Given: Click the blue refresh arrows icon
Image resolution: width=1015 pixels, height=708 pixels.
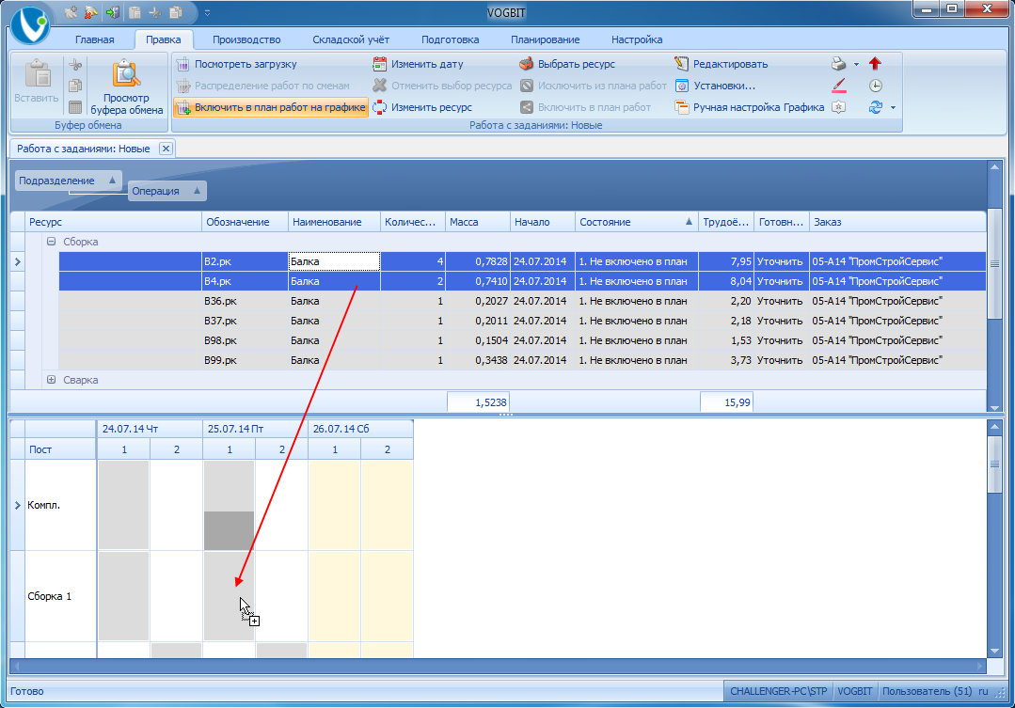Looking at the screenshot, I should [x=875, y=107].
